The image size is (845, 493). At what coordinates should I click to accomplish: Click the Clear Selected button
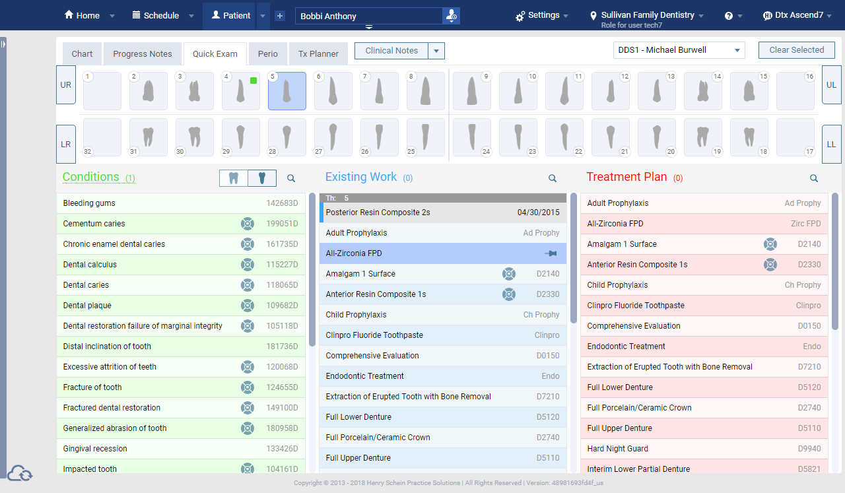coord(796,49)
